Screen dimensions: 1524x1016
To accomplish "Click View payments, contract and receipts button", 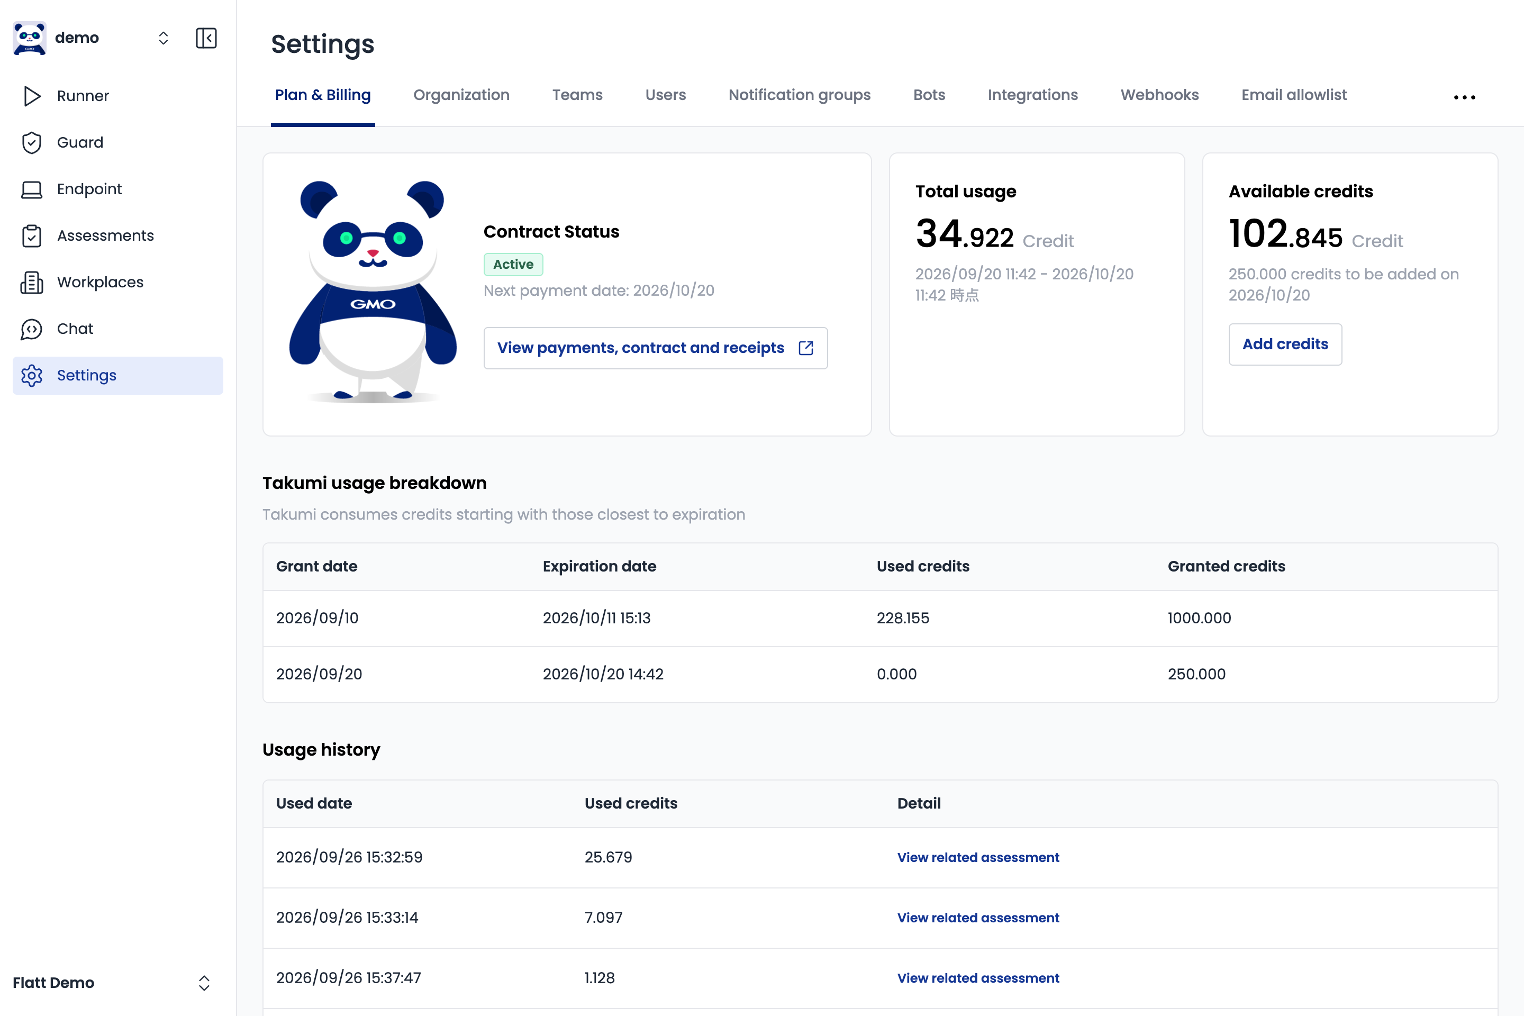I will [x=656, y=348].
